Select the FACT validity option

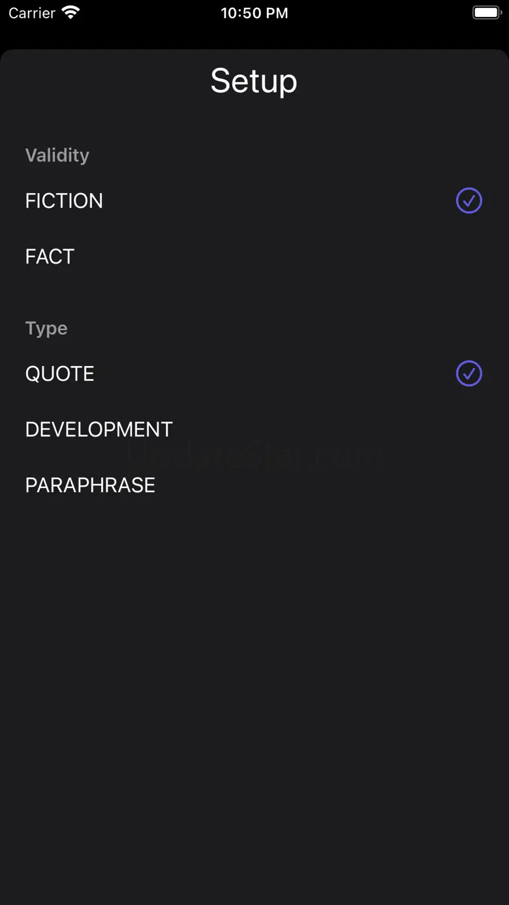pyautogui.click(x=50, y=256)
